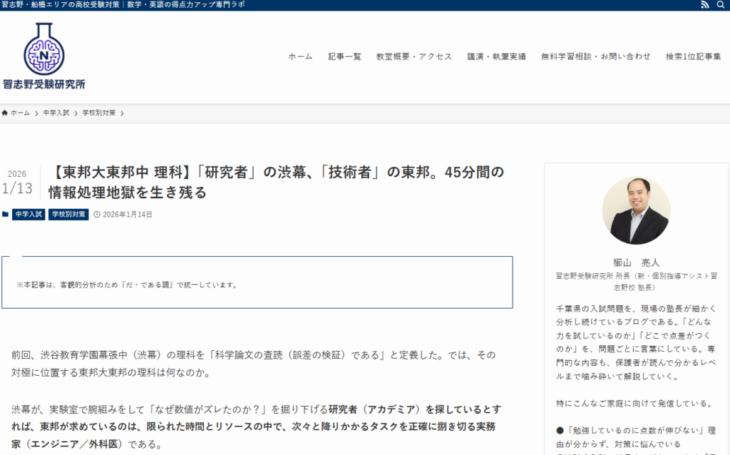Viewport: 730px width, 455px height.
Task: Click the author name 櫛山 亮人
Action: (636, 262)
